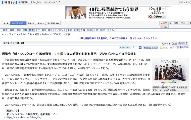
Task: Click the Mainichi jp logo
Action: [x=8, y=2]
